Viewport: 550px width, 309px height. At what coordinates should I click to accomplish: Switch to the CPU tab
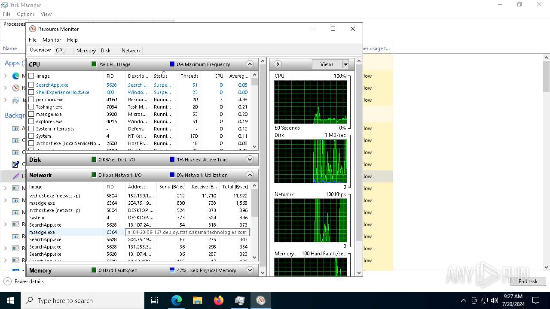pos(61,50)
